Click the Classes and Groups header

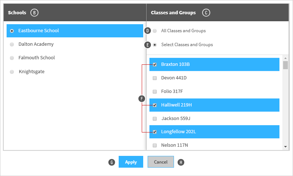(173, 13)
